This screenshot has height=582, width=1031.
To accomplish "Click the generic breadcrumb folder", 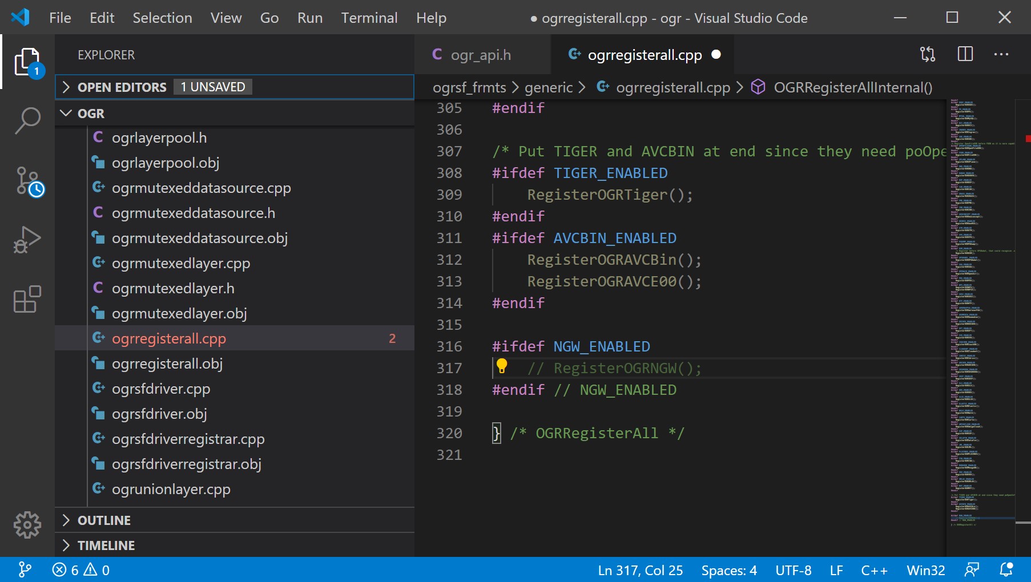I will pyautogui.click(x=549, y=87).
